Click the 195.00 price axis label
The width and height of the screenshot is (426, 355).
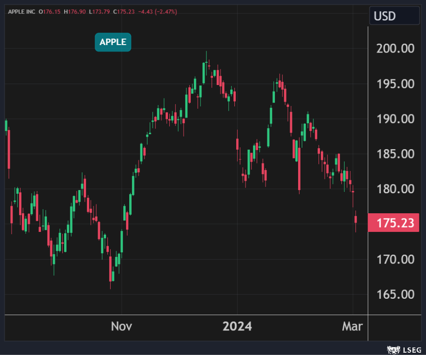394,84
